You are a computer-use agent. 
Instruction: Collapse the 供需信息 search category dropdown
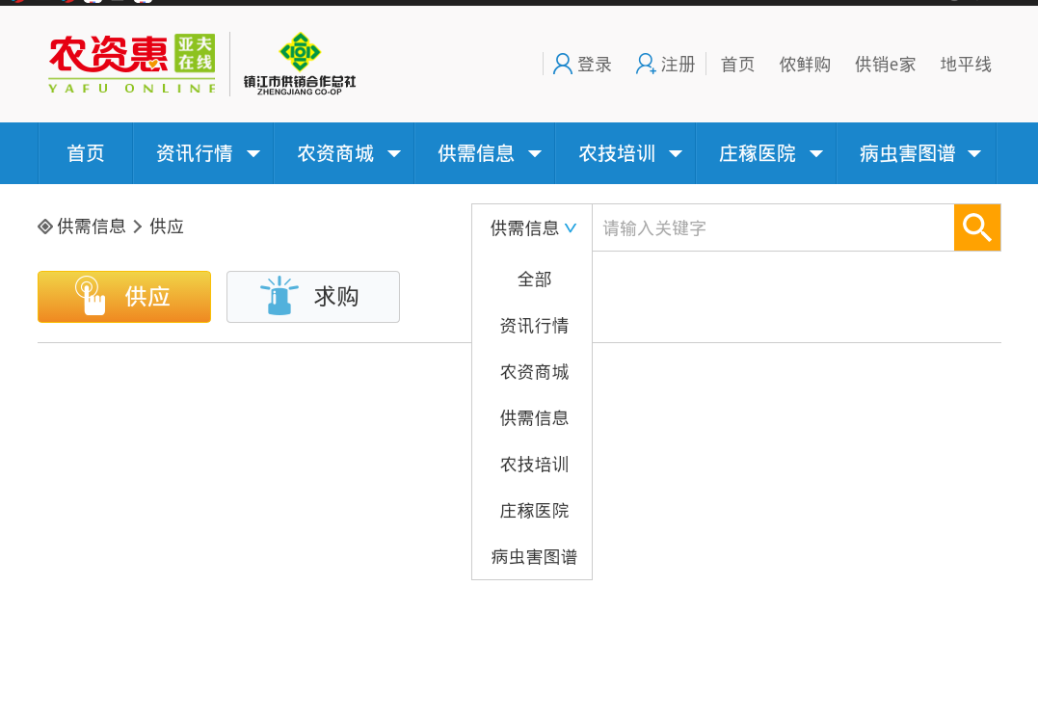tap(571, 228)
